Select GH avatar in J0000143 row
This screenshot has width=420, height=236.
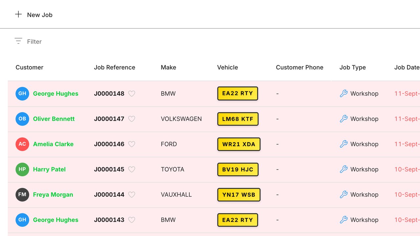(x=22, y=220)
